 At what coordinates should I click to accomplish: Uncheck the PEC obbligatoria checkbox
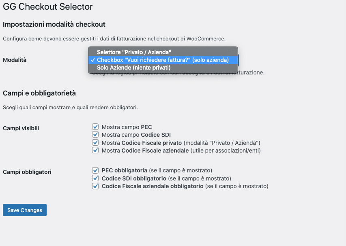point(96,170)
